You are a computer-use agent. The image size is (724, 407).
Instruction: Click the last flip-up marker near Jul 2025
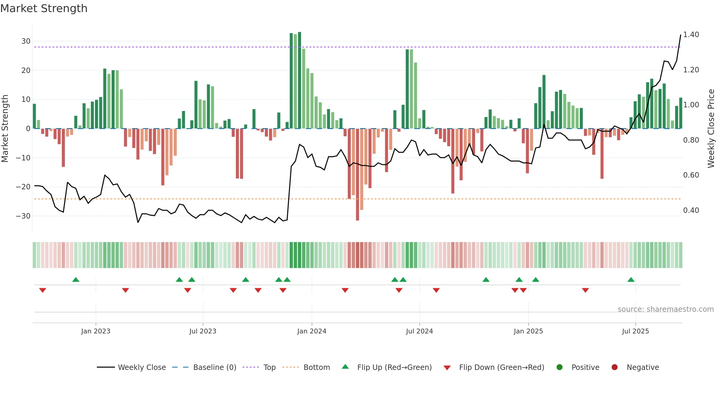tap(631, 279)
